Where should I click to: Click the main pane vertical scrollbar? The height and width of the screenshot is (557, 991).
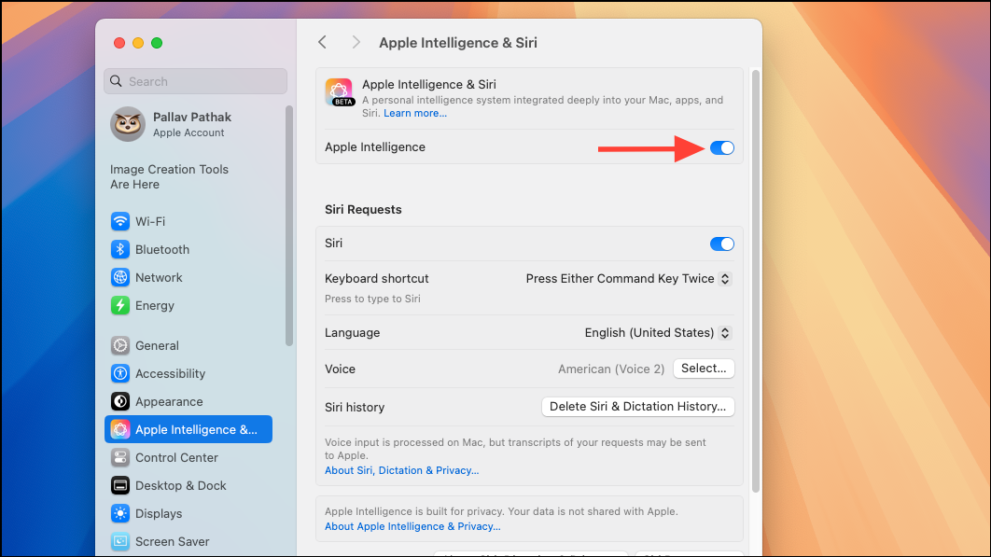point(755,282)
